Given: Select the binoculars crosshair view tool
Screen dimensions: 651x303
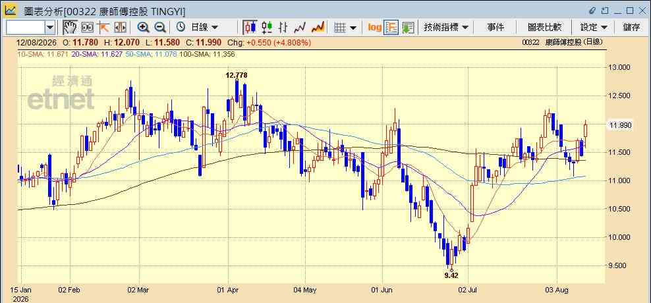Looking at the screenshot, I should (87, 28).
